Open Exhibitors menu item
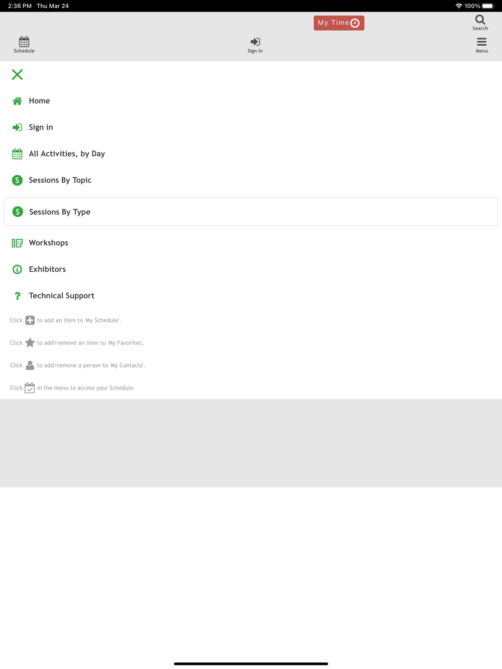This screenshot has height=669, width=502. coord(47,269)
